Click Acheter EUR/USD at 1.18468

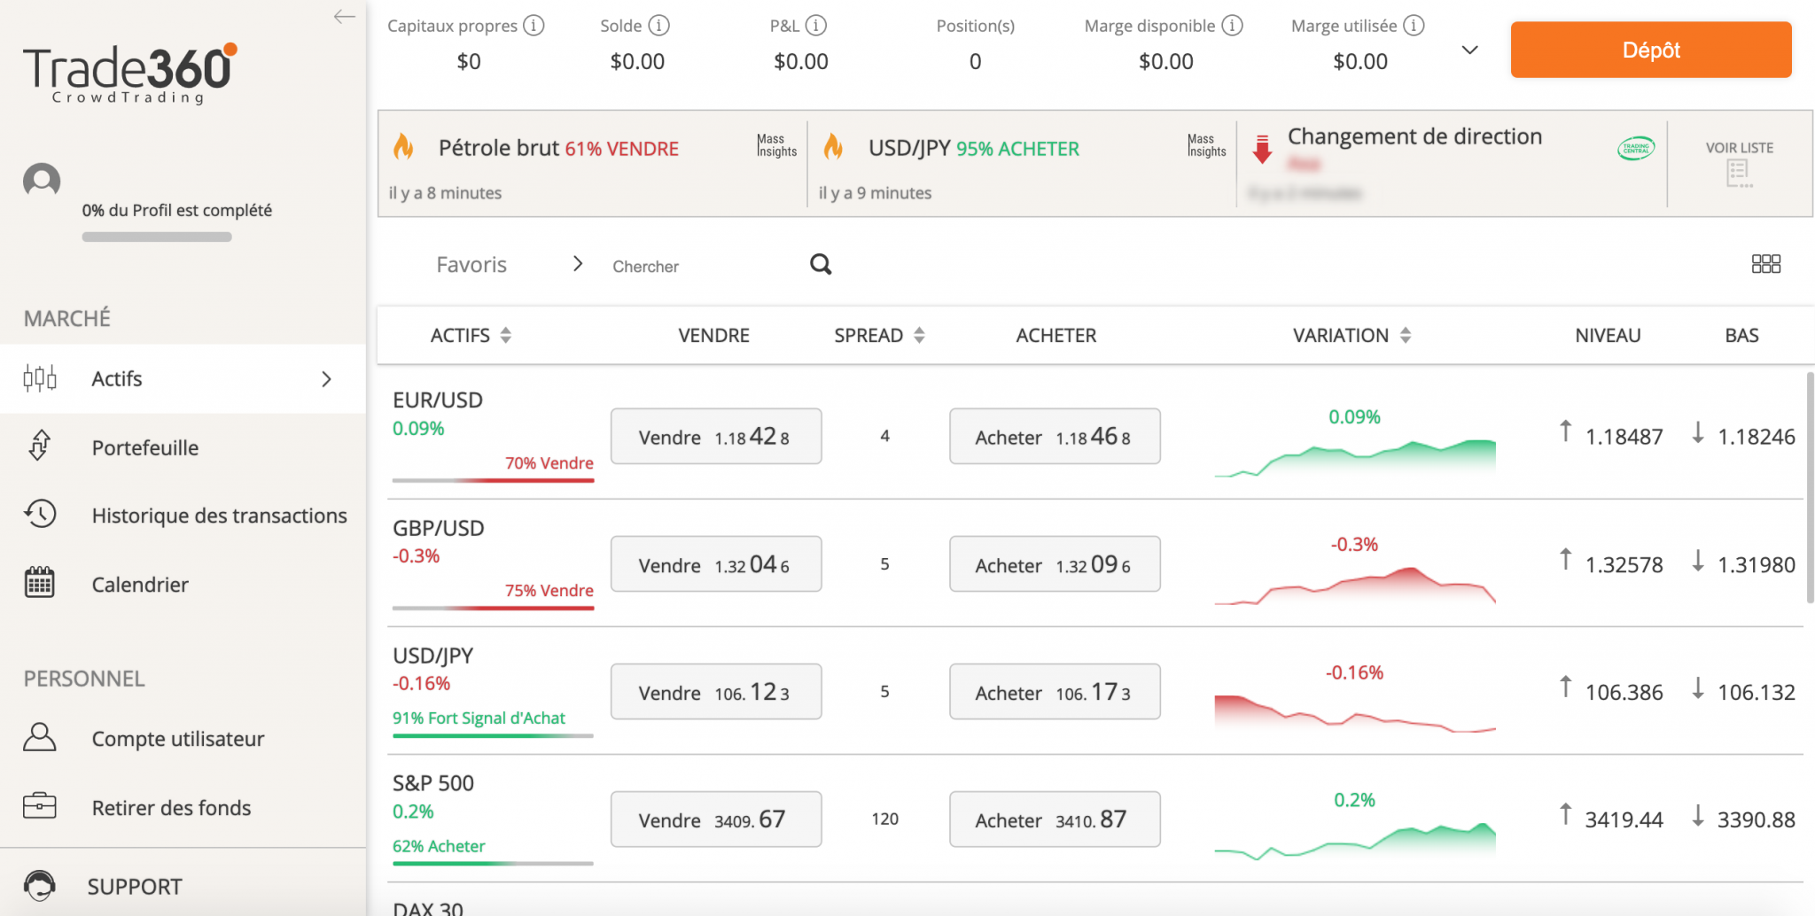[1055, 436]
